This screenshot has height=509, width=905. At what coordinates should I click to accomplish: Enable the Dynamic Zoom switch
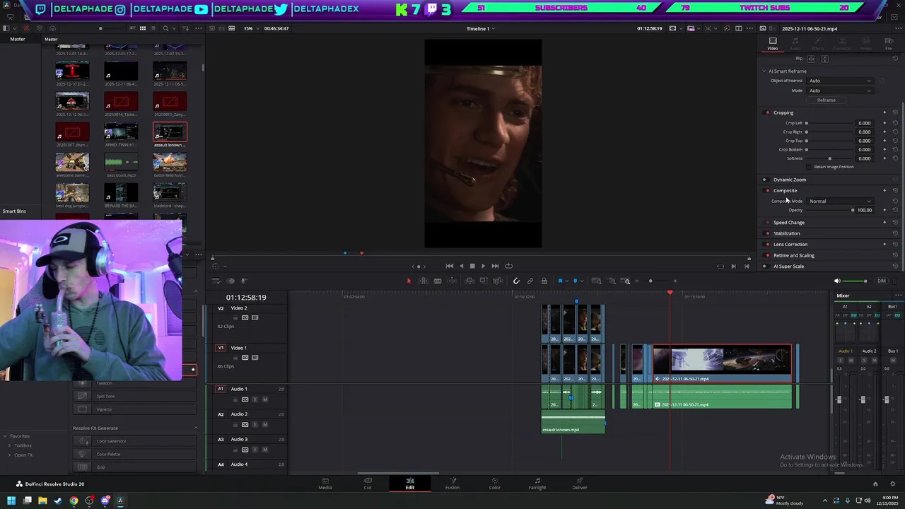[765, 180]
